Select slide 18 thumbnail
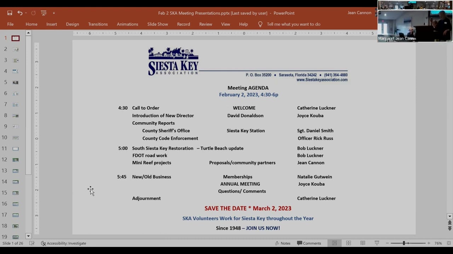Viewport: 453px width, 254px height. tap(16, 226)
